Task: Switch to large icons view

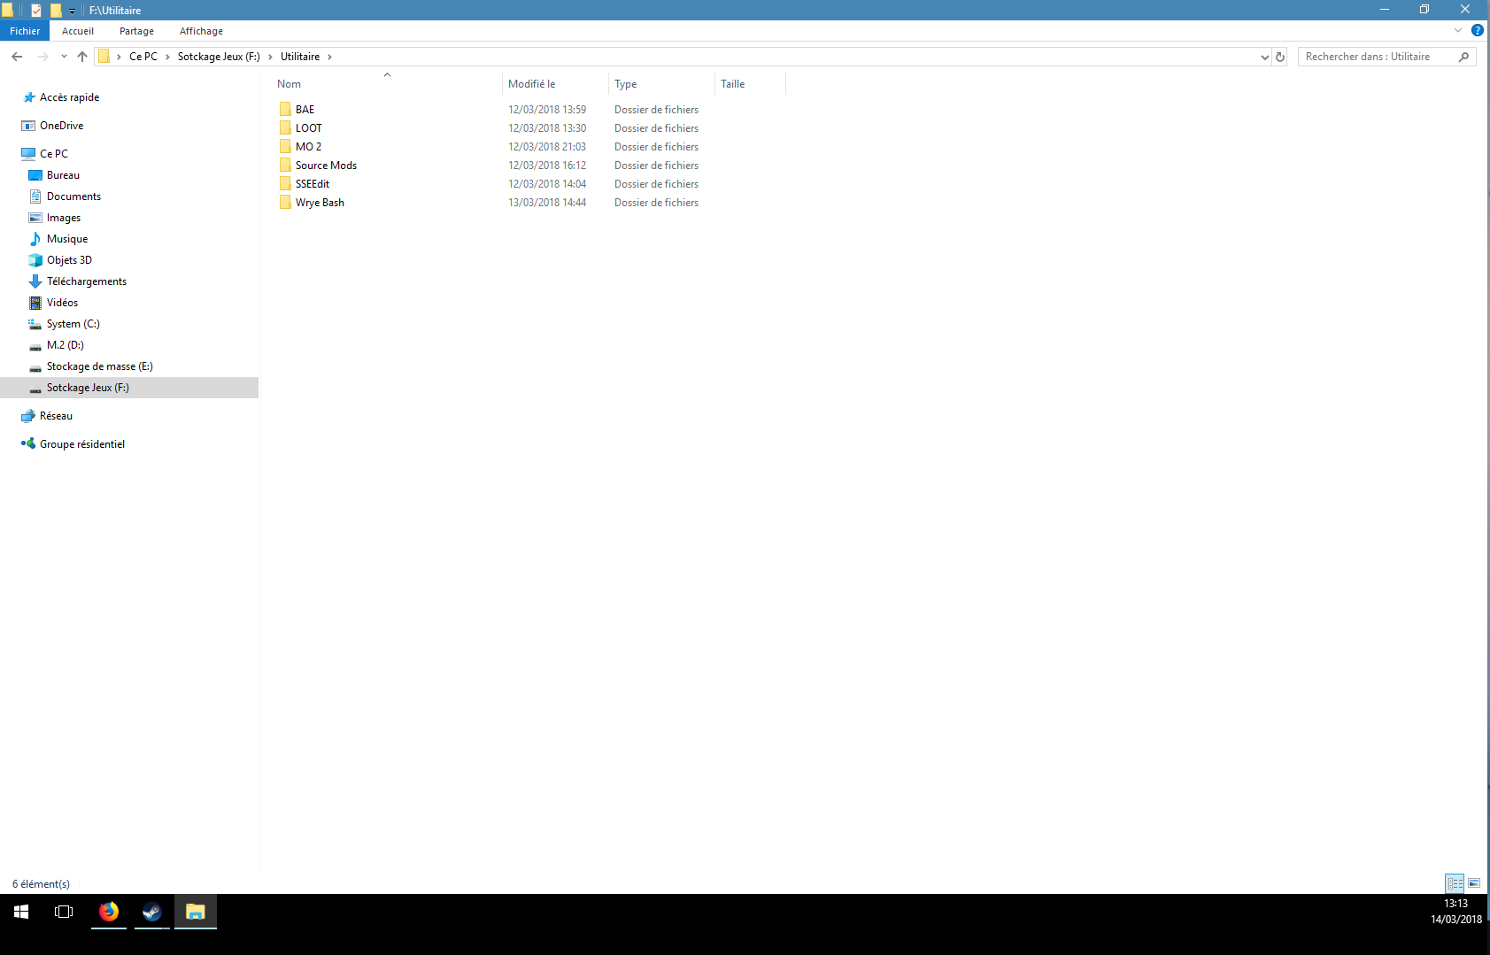Action: [x=1474, y=883]
